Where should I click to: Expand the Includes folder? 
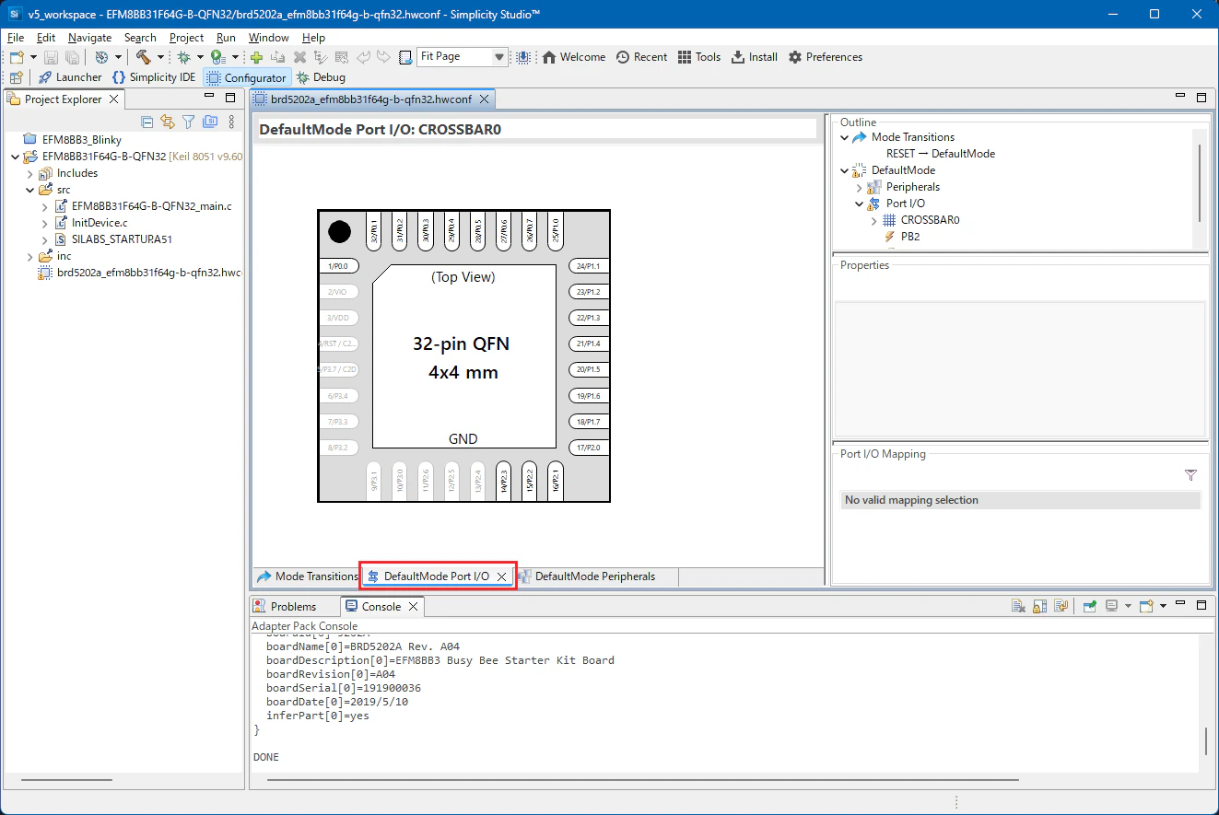click(29, 173)
